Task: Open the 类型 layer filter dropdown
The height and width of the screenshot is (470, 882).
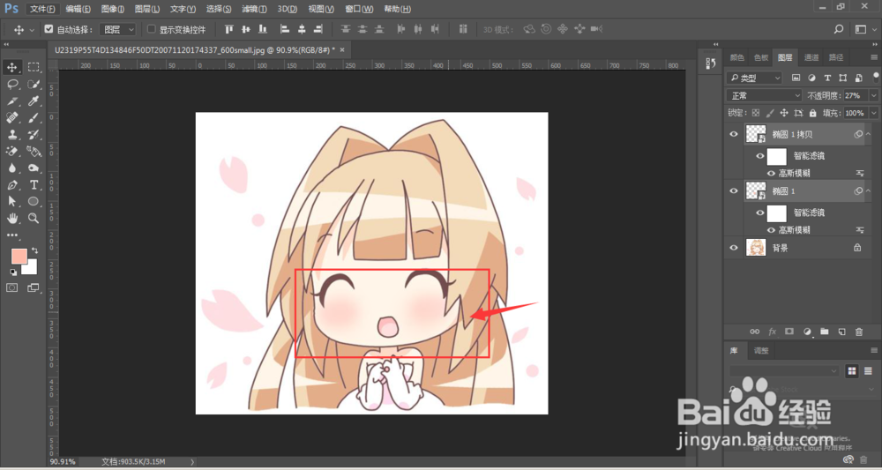Action: pyautogui.click(x=754, y=78)
